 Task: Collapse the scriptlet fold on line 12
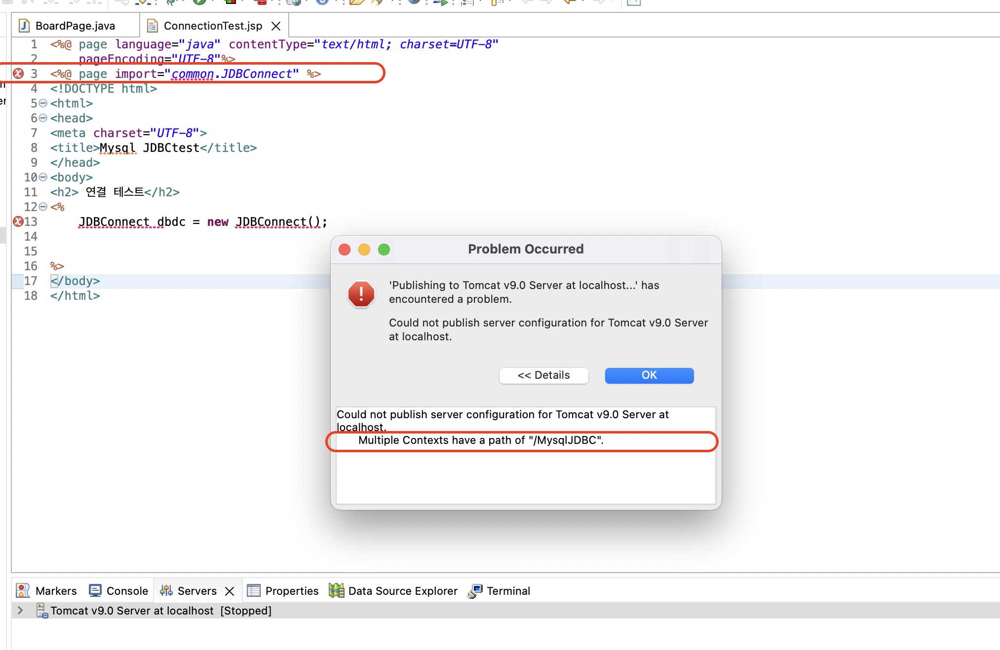43,207
